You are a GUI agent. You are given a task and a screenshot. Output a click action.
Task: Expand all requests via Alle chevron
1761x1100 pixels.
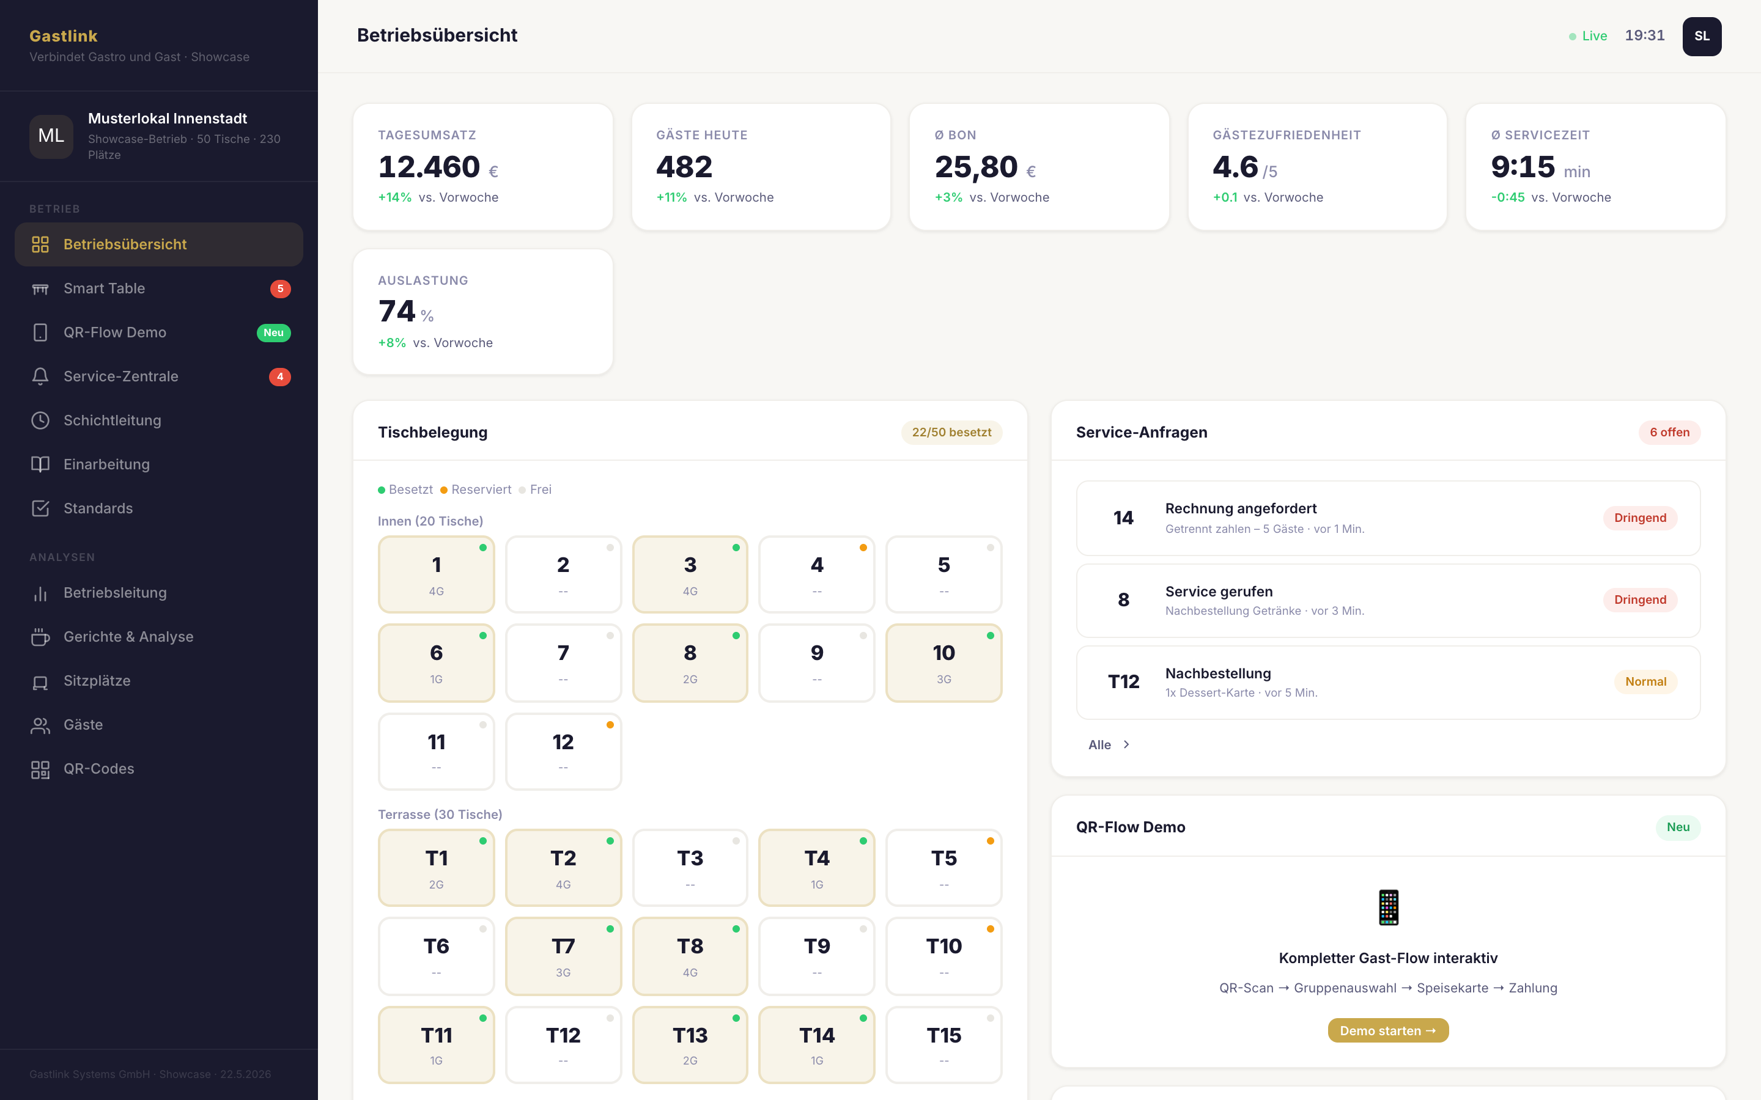pos(1126,744)
